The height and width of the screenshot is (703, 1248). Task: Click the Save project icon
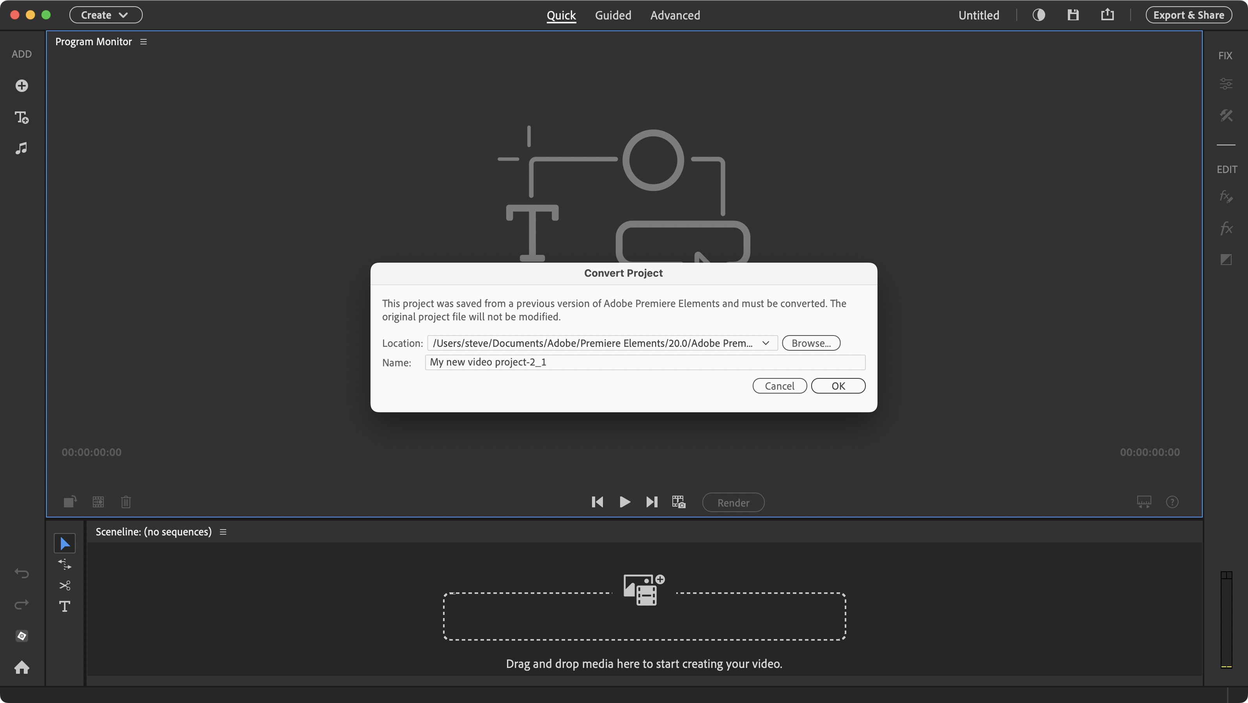1073,15
